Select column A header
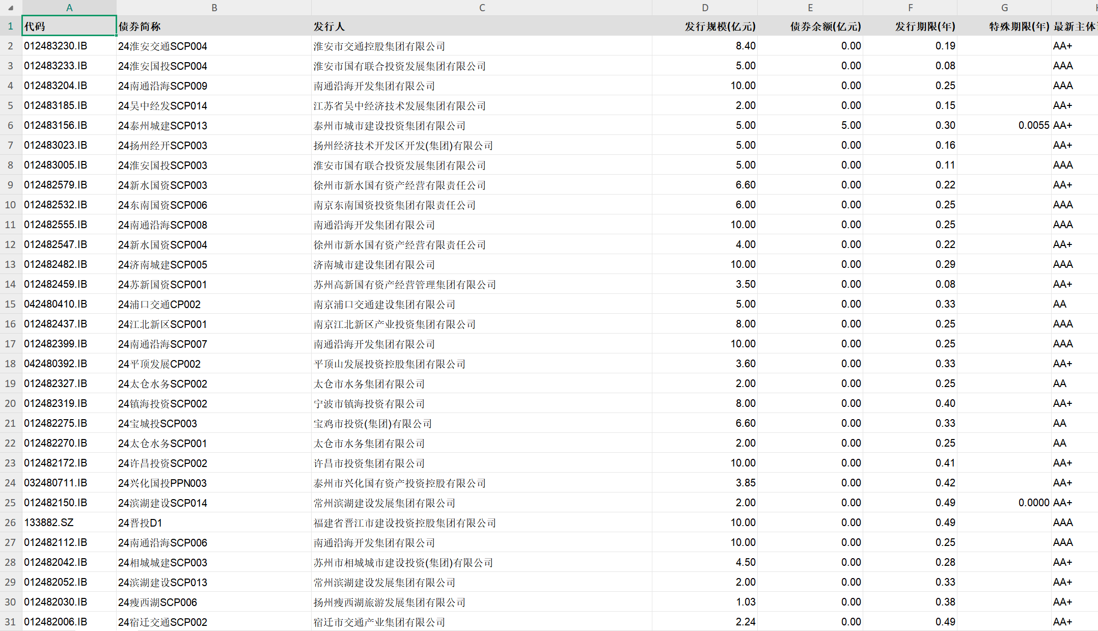This screenshot has height=631, width=1098. tap(69, 8)
